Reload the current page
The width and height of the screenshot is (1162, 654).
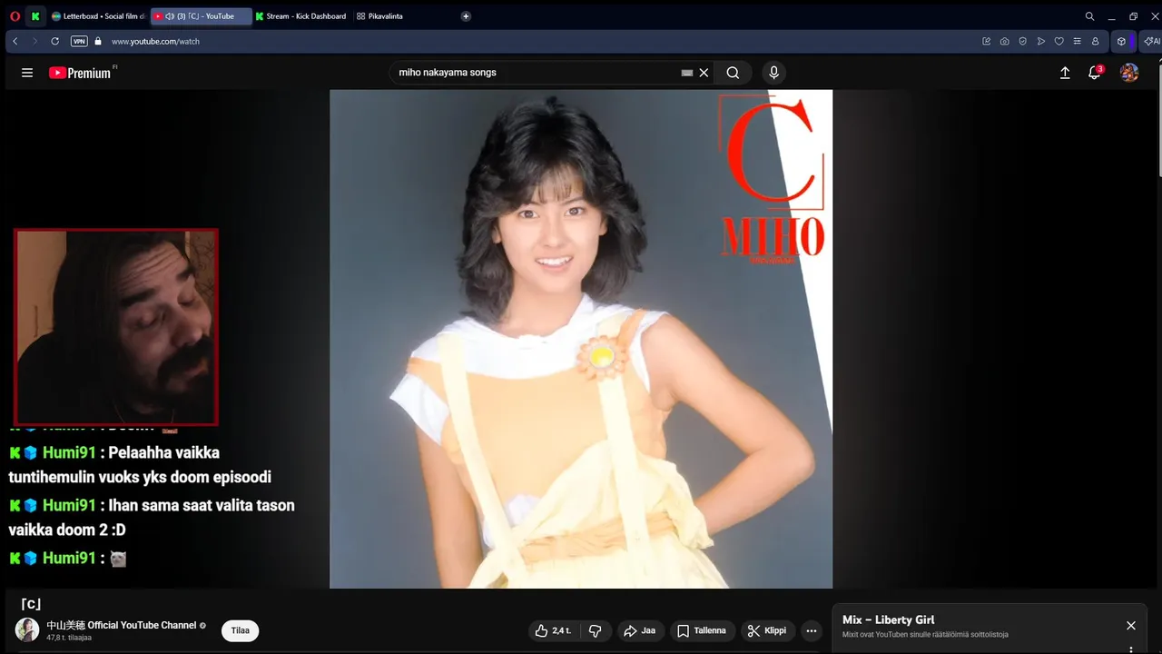coord(55,41)
